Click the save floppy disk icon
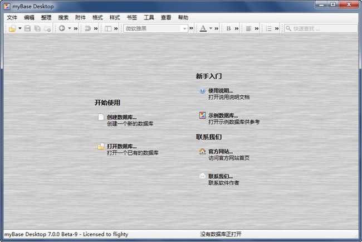The width and height of the screenshot is (362, 242). (x=27, y=28)
